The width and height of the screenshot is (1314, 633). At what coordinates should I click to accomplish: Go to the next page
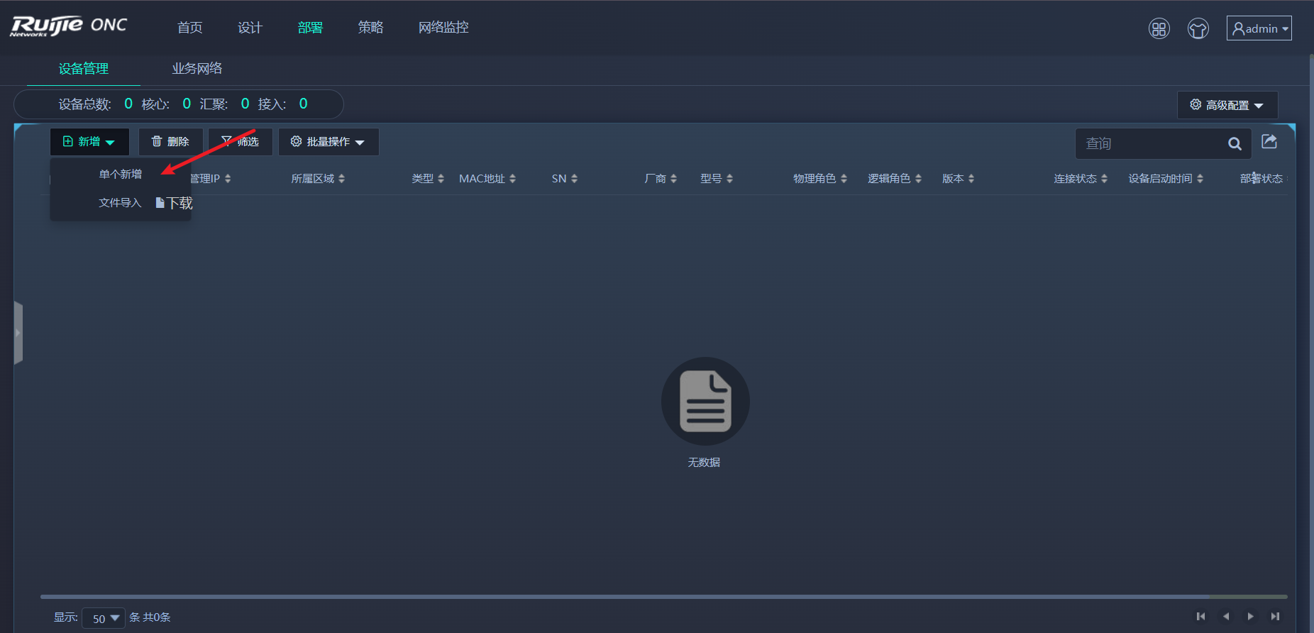(x=1250, y=617)
